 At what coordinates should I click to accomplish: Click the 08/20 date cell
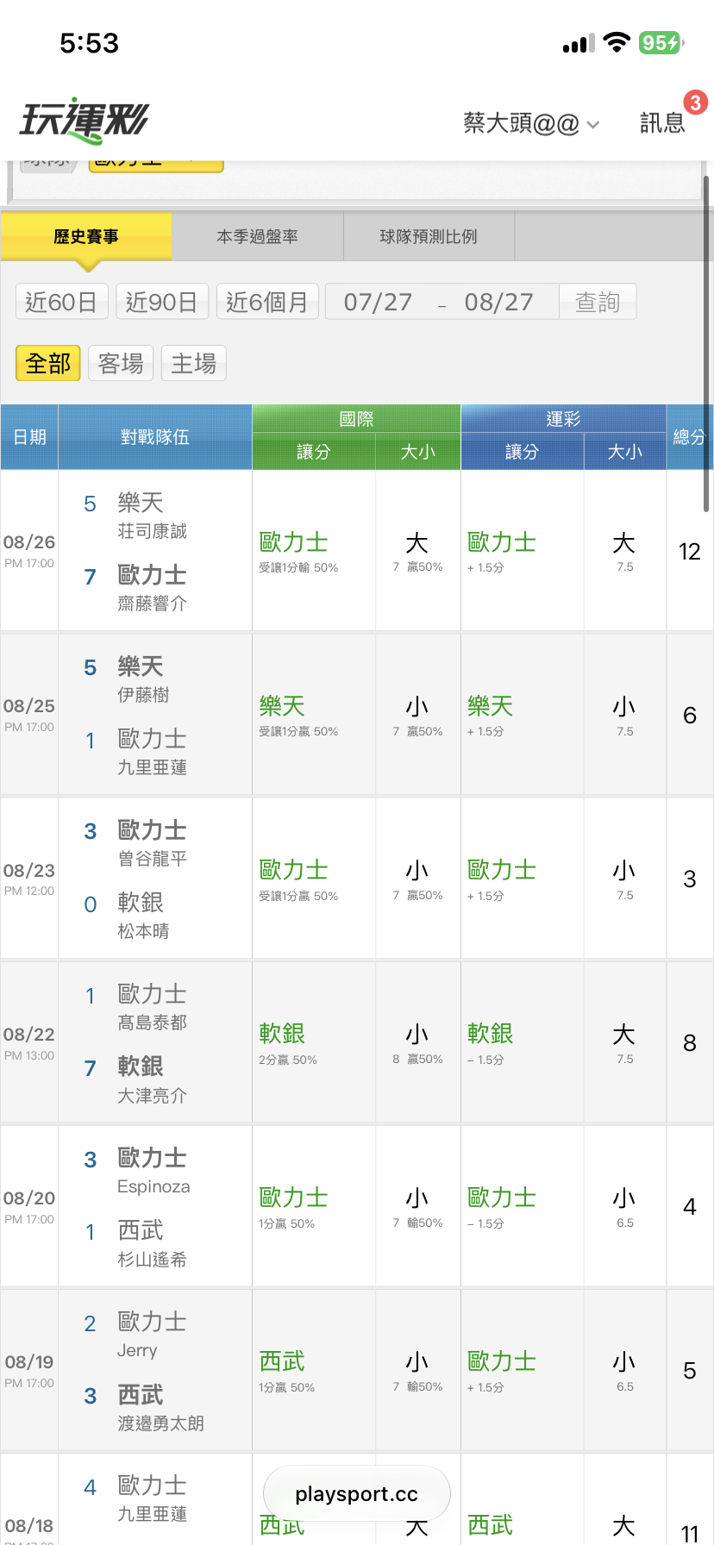coord(29,1205)
